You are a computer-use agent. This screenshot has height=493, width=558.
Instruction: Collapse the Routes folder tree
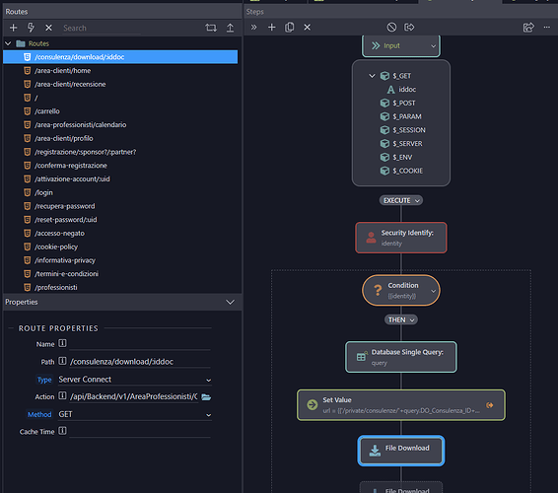(x=8, y=43)
